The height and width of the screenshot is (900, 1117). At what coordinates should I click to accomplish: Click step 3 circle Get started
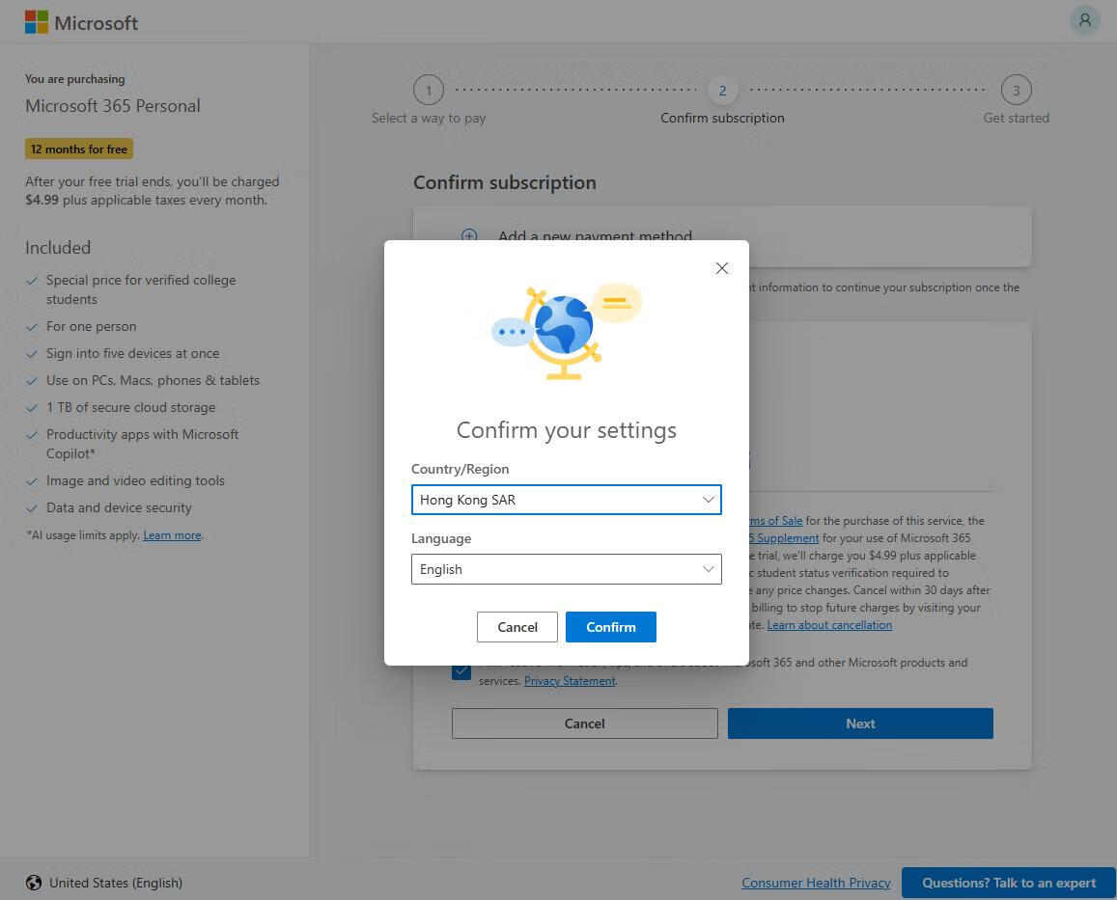tap(1016, 91)
